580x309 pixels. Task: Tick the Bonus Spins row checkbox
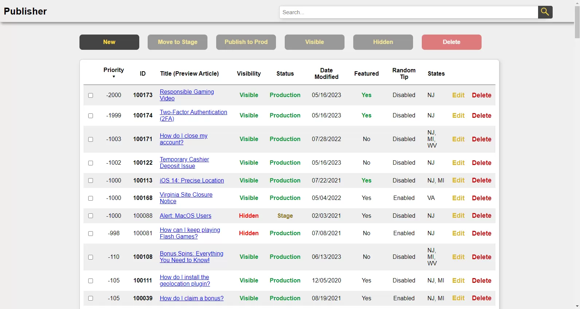[90, 257]
